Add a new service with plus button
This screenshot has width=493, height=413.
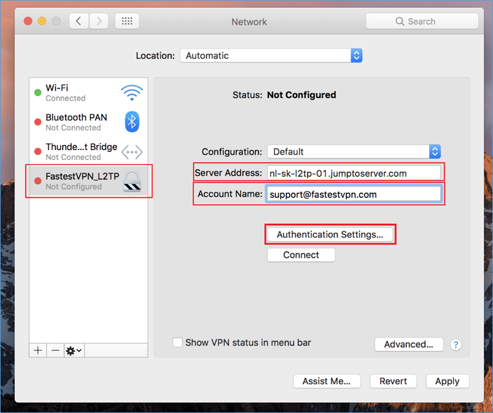click(x=37, y=350)
